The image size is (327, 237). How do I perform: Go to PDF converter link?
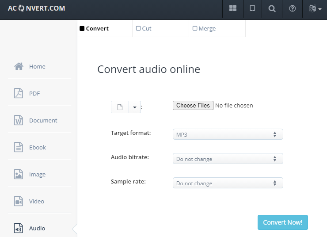34,93
